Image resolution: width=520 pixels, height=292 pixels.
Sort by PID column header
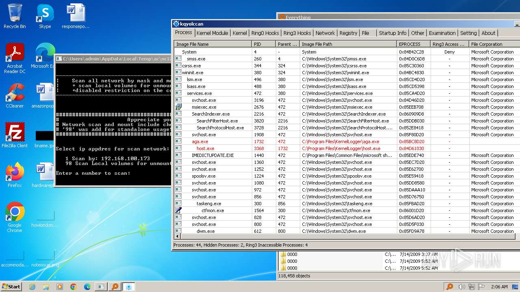pyautogui.click(x=263, y=44)
